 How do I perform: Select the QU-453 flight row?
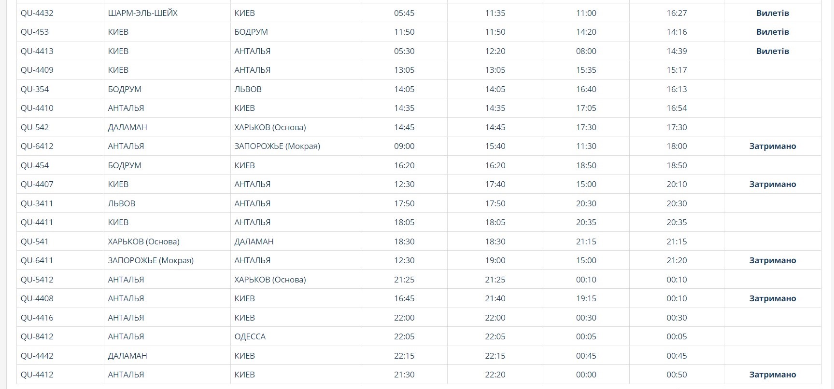419,32
